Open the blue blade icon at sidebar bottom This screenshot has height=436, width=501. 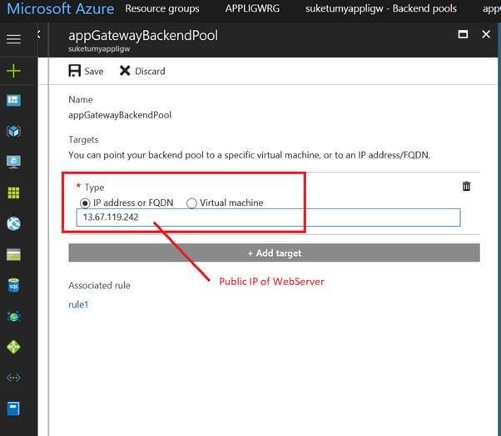13,408
